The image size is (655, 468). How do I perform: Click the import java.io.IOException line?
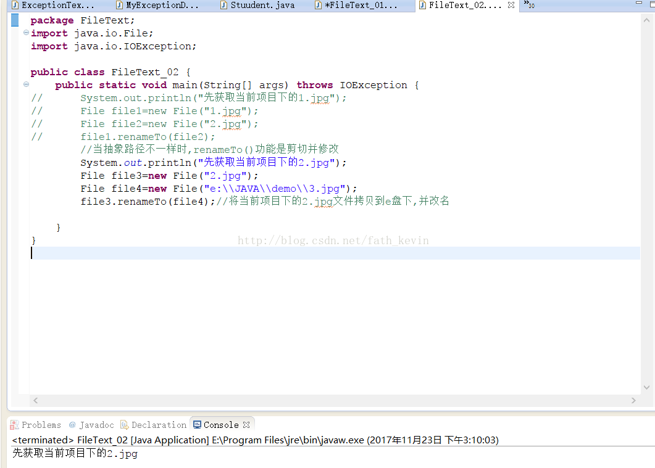point(114,46)
